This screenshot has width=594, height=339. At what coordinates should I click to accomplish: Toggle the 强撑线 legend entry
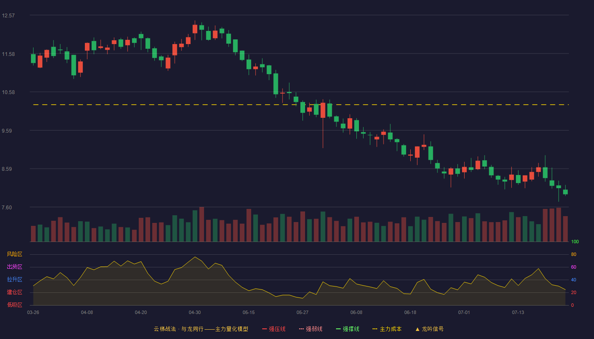(347, 329)
